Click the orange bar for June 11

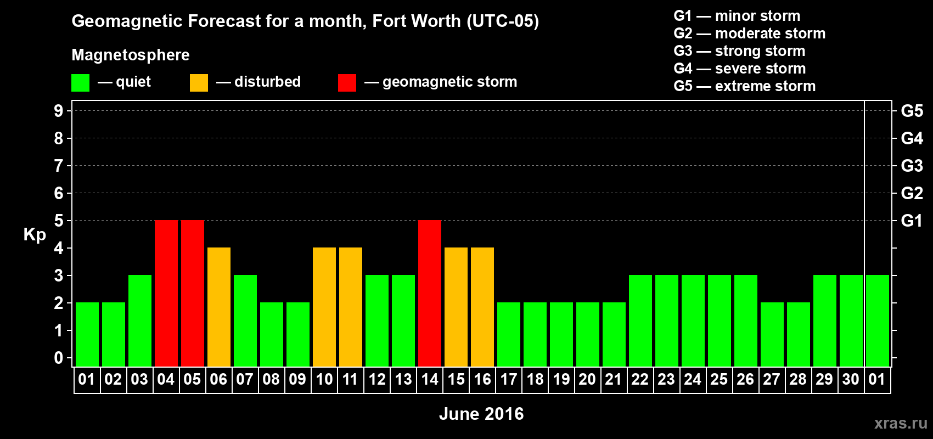pyautogui.click(x=351, y=307)
